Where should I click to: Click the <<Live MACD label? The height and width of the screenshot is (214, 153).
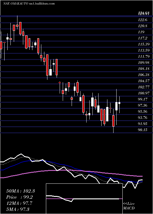click(x=129, y=206)
